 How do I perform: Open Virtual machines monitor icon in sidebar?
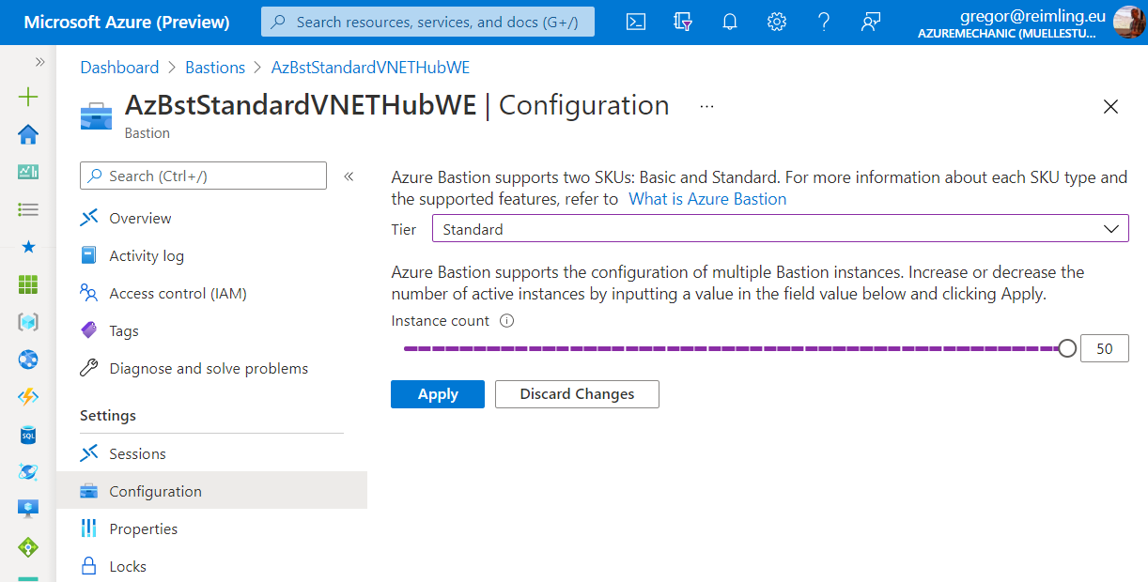coord(28,509)
